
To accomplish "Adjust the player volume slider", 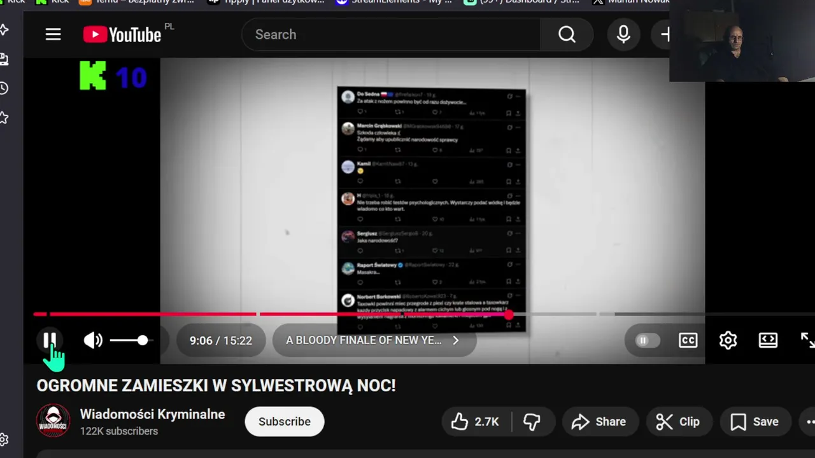I will coord(130,340).
